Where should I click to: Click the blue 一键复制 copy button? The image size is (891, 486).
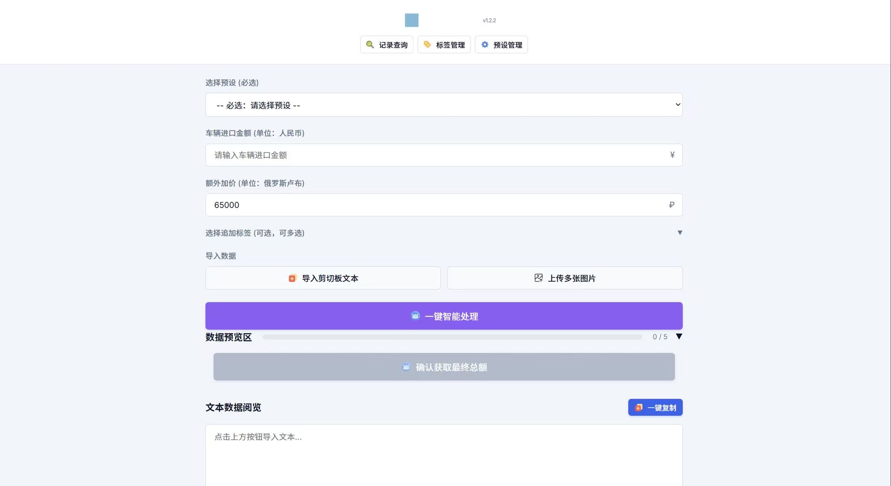pos(655,407)
